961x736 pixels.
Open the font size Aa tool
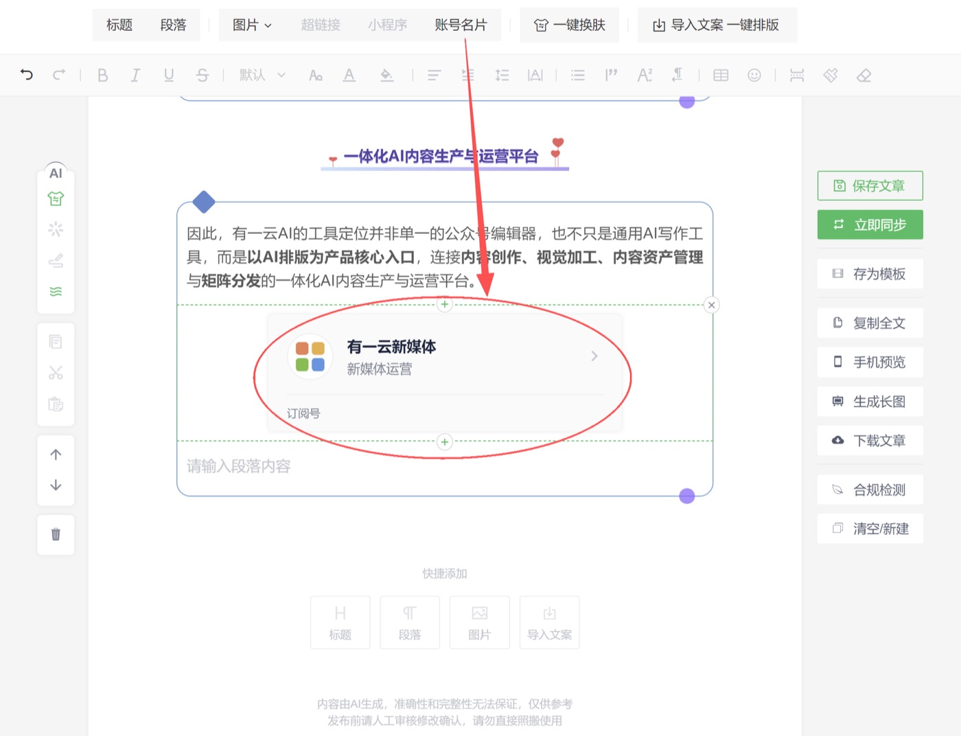click(x=316, y=75)
